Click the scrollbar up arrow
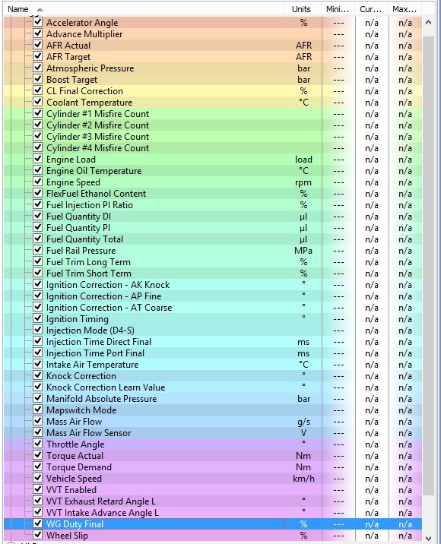Screen dimensions: 441x544 point(429,23)
